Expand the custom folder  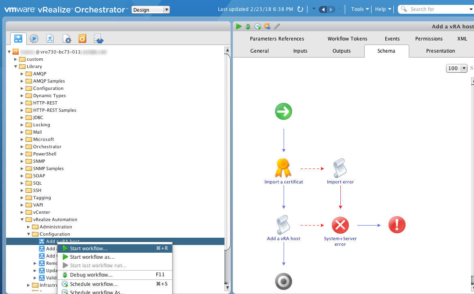[x=15, y=59]
